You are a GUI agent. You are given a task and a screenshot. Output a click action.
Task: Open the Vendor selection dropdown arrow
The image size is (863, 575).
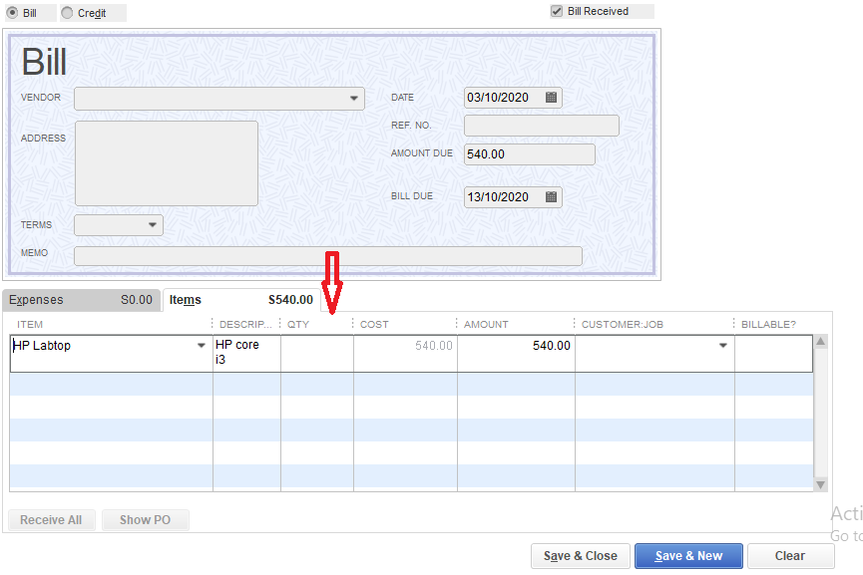[353, 99]
